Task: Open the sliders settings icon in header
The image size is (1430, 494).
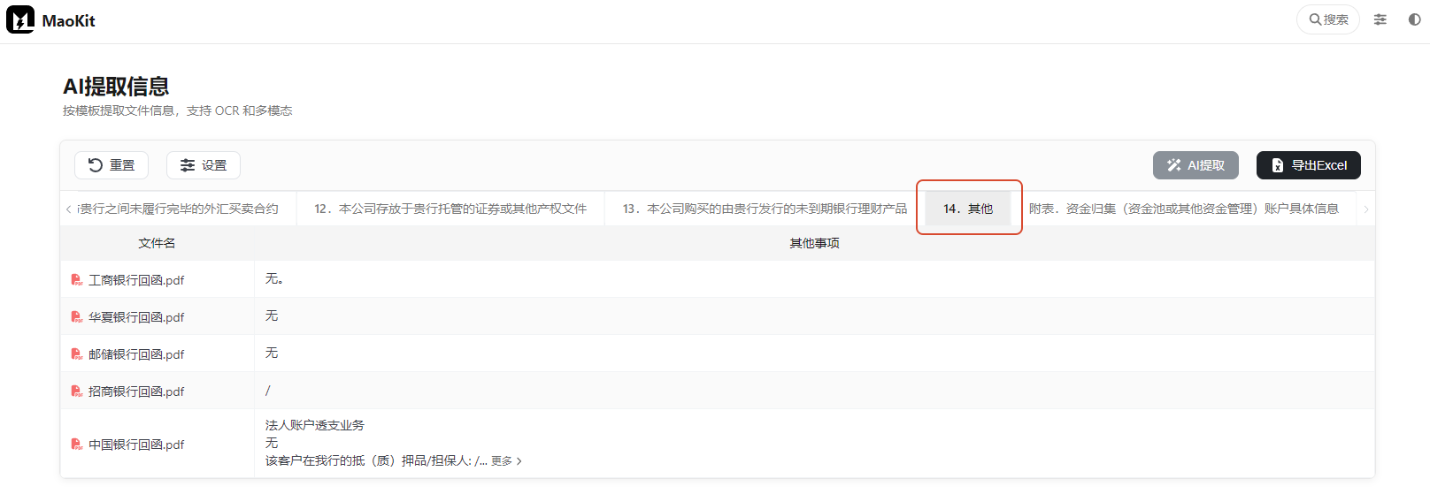Action: [x=1380, y=19]
